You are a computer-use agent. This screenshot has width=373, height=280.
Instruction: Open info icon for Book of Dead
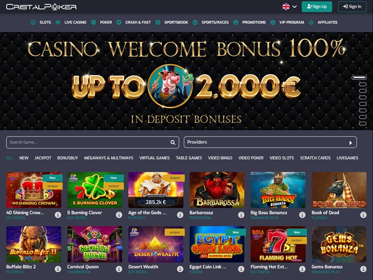[363, 215]
